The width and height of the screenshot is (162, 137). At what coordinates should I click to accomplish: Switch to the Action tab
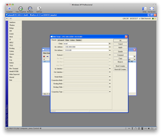coord(72,40)
